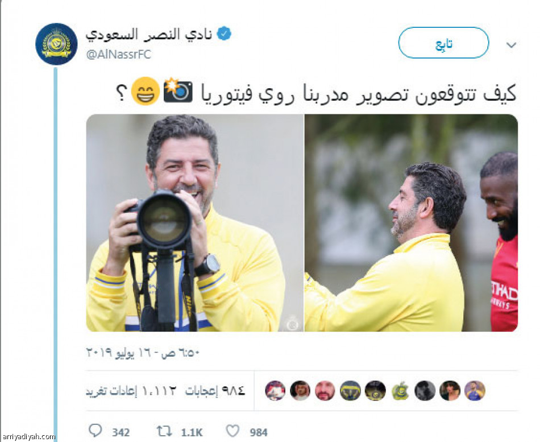This screenshot has height=442, width=540.
Task: Click the follow button labeled تابع
Action: click(x=443, y=43)
